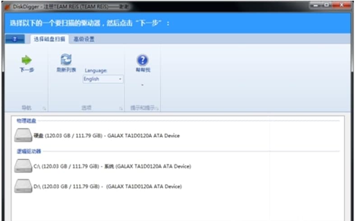Click the DiskDigger app icon in title bar

tap(8, 7)
